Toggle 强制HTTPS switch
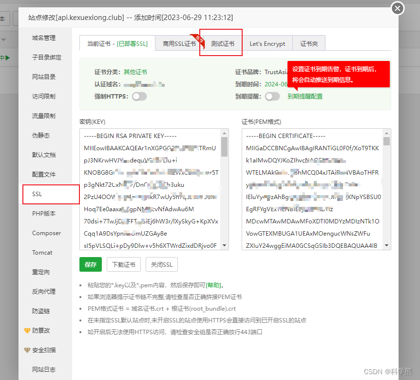Screen dimensions: 420x380 click(139, 97)
